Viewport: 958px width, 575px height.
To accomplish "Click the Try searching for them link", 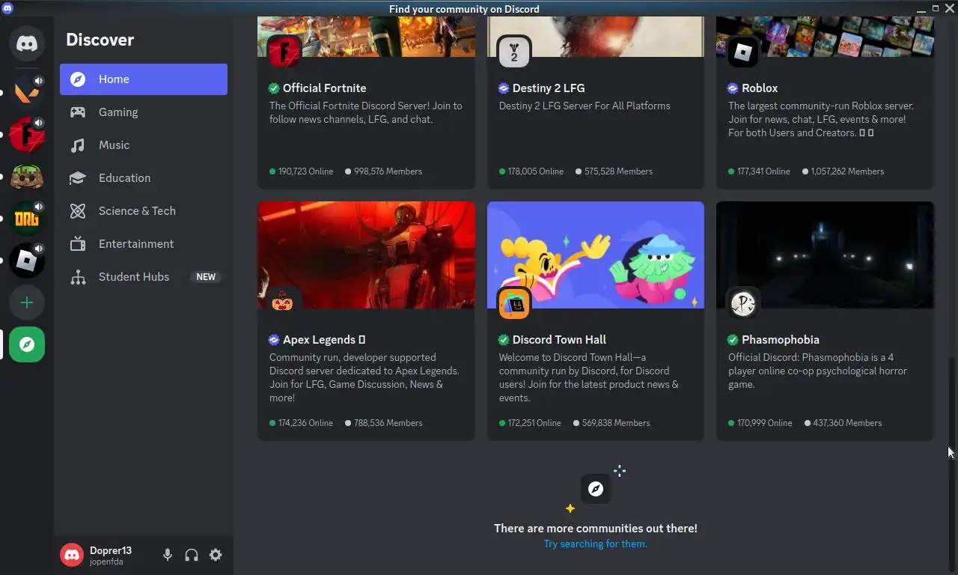I will tap(596, 544).
